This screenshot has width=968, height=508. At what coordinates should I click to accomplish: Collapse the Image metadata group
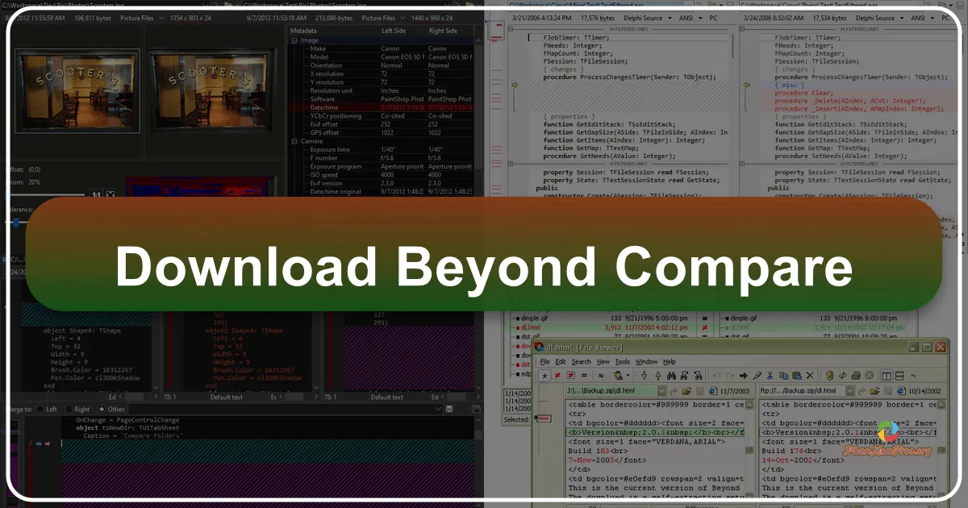point(294,40)
